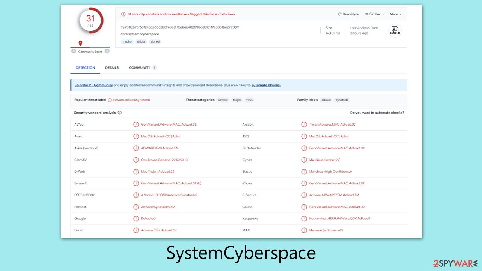482x271 pixels.
Task: Open the automate checks link
Action: [x=265, y=85]
